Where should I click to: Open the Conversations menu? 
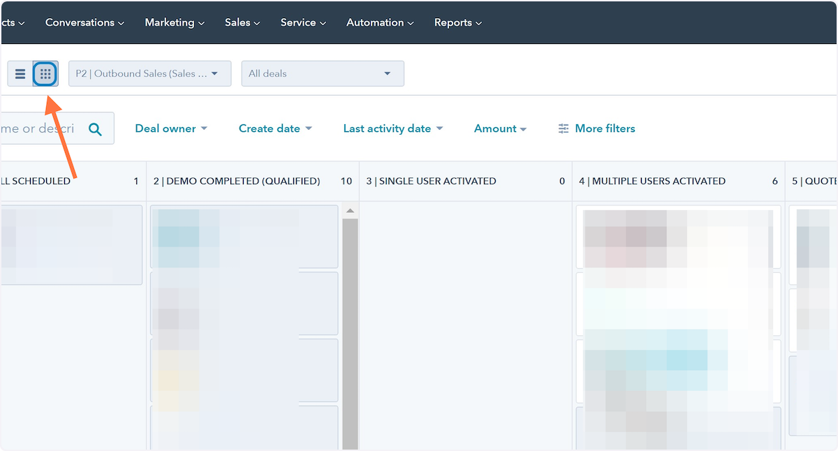84,22
